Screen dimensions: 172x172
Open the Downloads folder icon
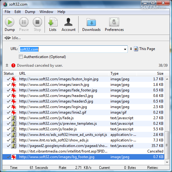[91, 22]
